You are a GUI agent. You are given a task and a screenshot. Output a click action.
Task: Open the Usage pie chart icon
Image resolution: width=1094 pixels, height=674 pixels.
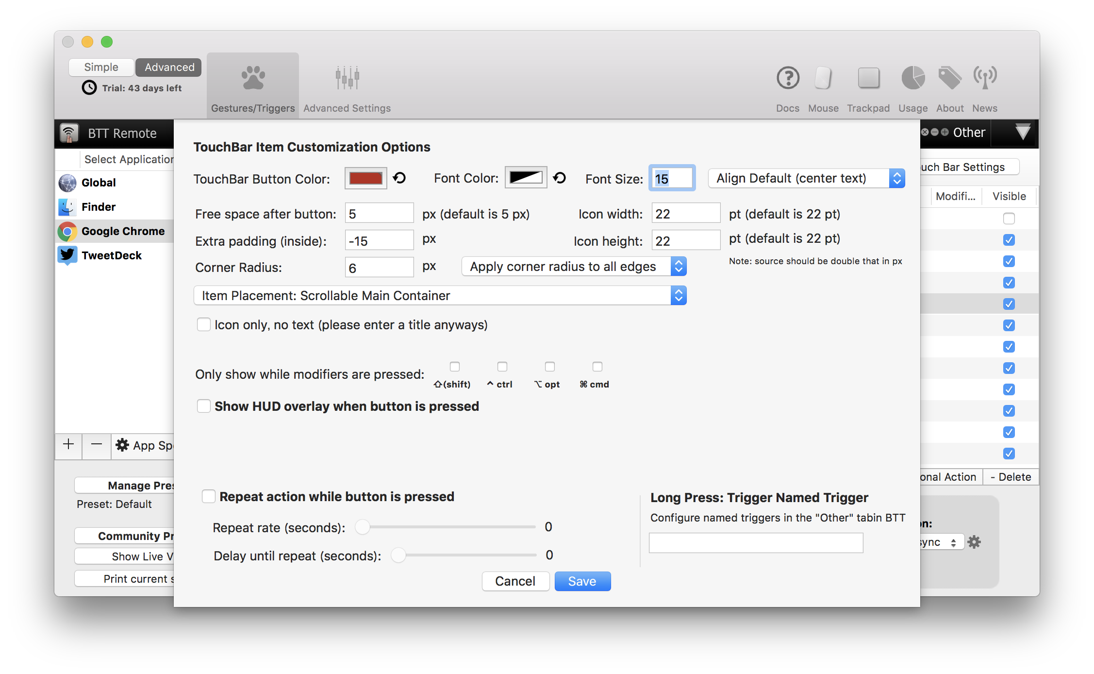point(913,78)
